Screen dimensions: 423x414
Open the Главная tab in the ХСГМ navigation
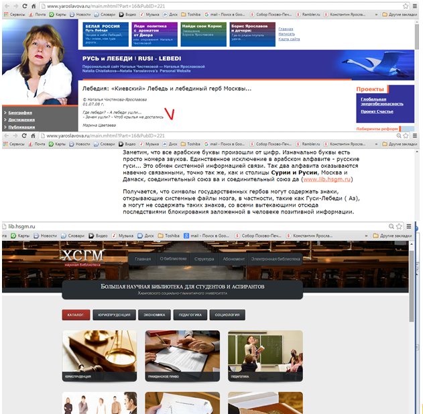(x=143, y=259)
